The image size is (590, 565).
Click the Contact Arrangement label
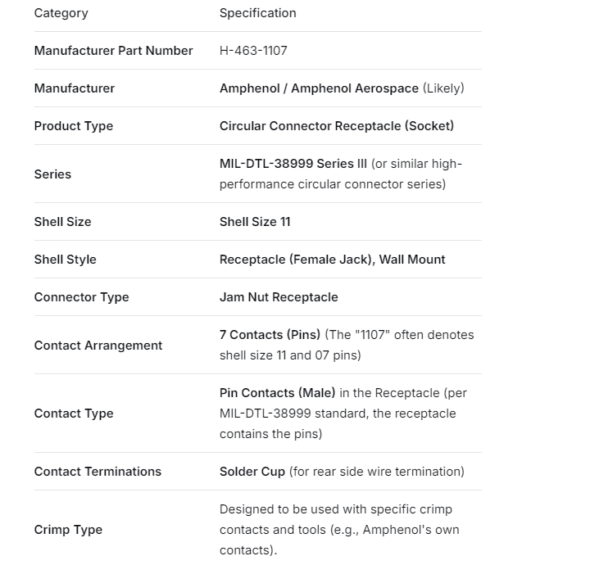[x=98, y=346]
